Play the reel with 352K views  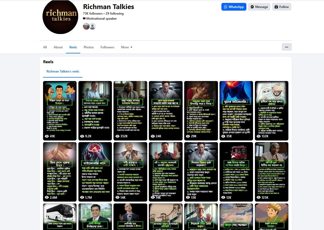point(130,110)
